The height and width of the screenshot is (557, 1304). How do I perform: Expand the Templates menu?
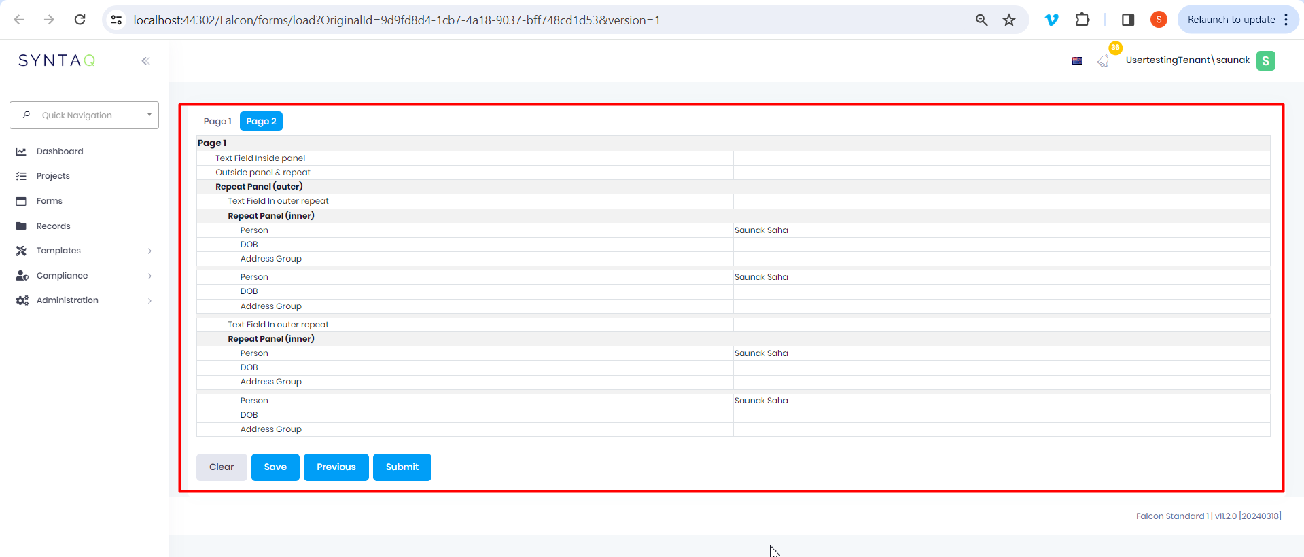(58, 251)
